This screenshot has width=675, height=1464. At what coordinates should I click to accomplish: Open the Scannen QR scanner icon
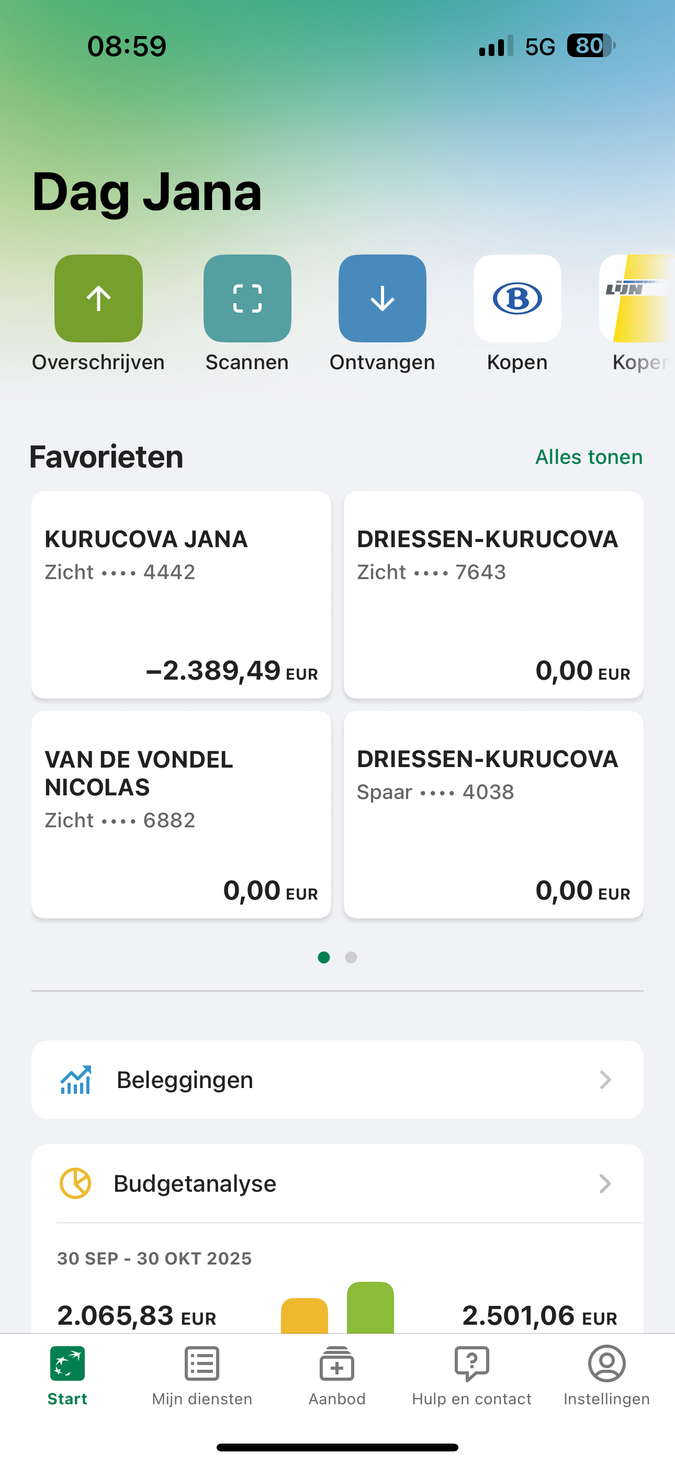[x=247, y=298]
